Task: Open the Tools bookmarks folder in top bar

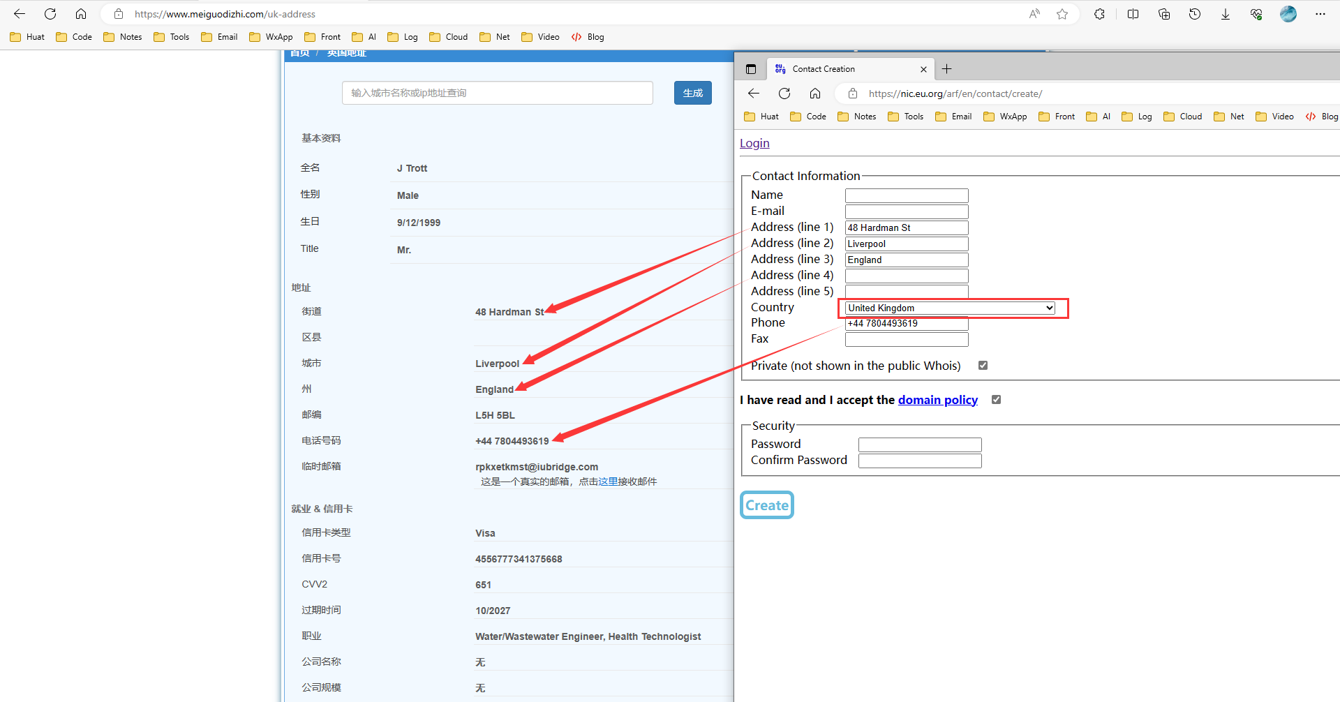Action: [x=172, y=37]
